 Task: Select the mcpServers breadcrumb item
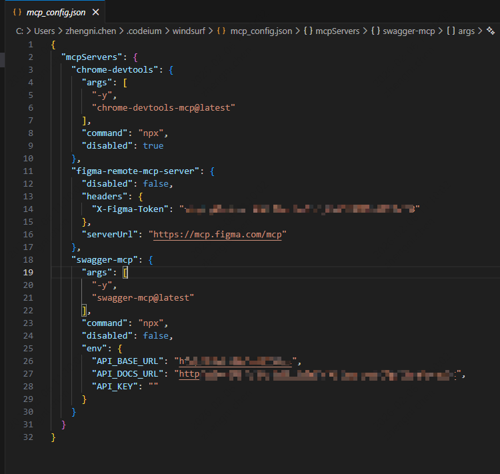click(337, 31)
